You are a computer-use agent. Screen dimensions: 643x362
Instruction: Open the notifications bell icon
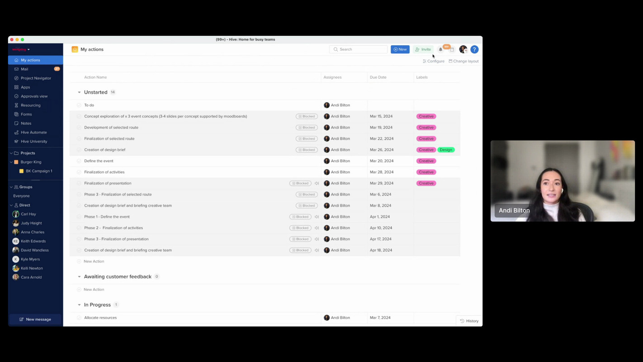point(440,49)
